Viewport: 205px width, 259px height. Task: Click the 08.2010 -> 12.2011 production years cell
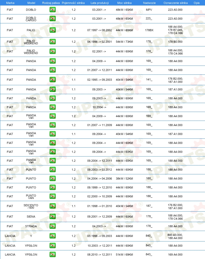(100, 255)
